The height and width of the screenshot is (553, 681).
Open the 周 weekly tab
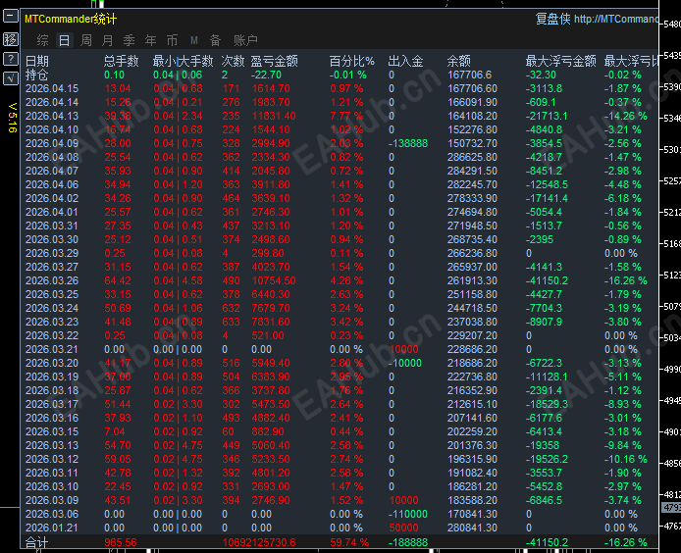point(86,40)
